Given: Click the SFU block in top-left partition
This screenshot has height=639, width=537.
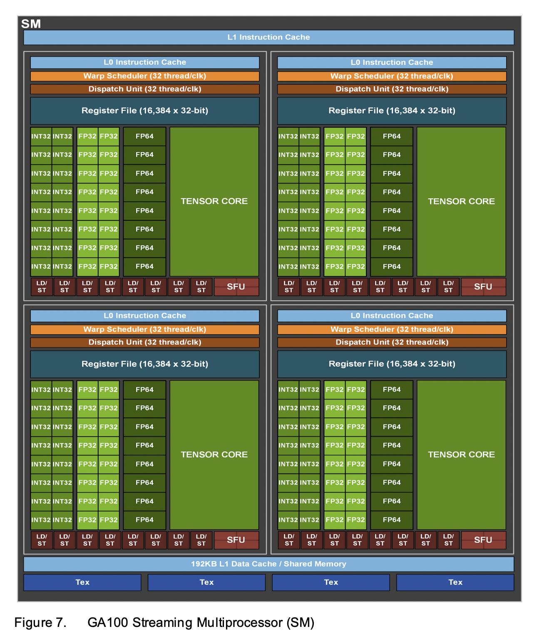Looking at the screenshot, I should point(236,287).
